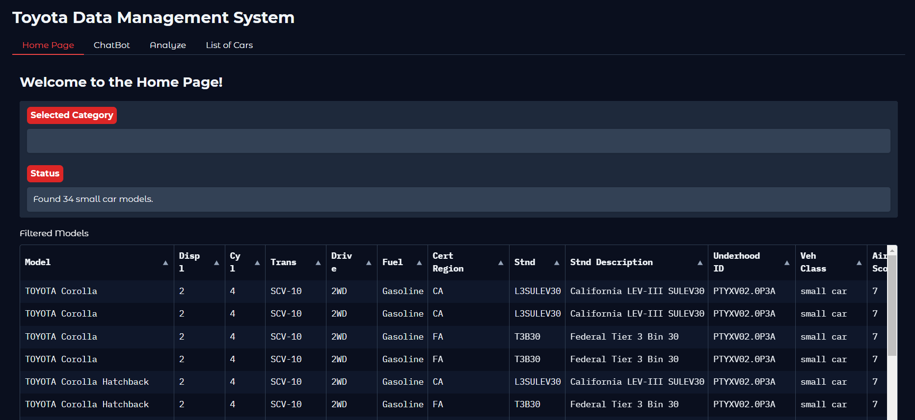Click the Model column header
The width and height of the screenshot is (915, 420).
(97, 262)
